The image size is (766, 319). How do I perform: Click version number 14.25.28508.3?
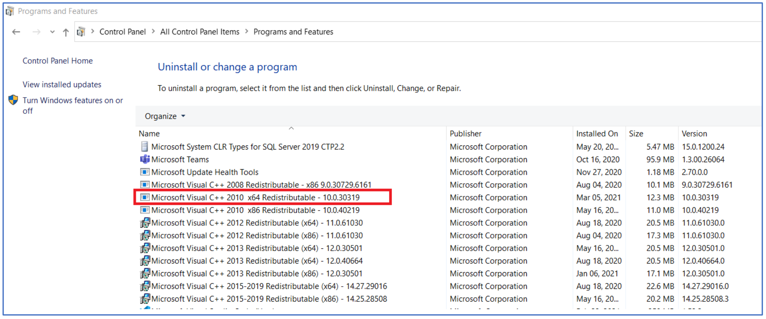pyautogui.click(x=705, y=299)
